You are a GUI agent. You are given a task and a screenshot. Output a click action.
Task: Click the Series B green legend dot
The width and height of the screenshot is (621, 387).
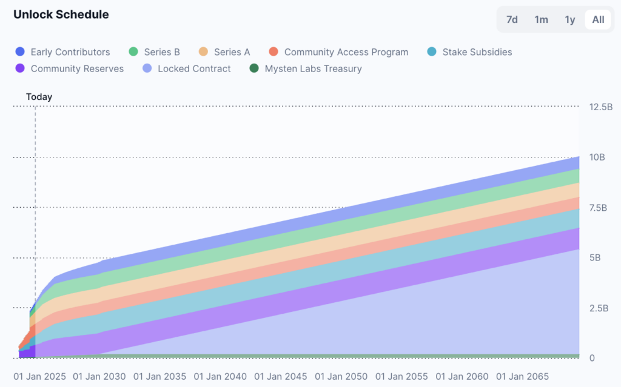134,52
